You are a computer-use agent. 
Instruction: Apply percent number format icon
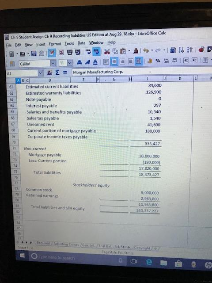158,61
